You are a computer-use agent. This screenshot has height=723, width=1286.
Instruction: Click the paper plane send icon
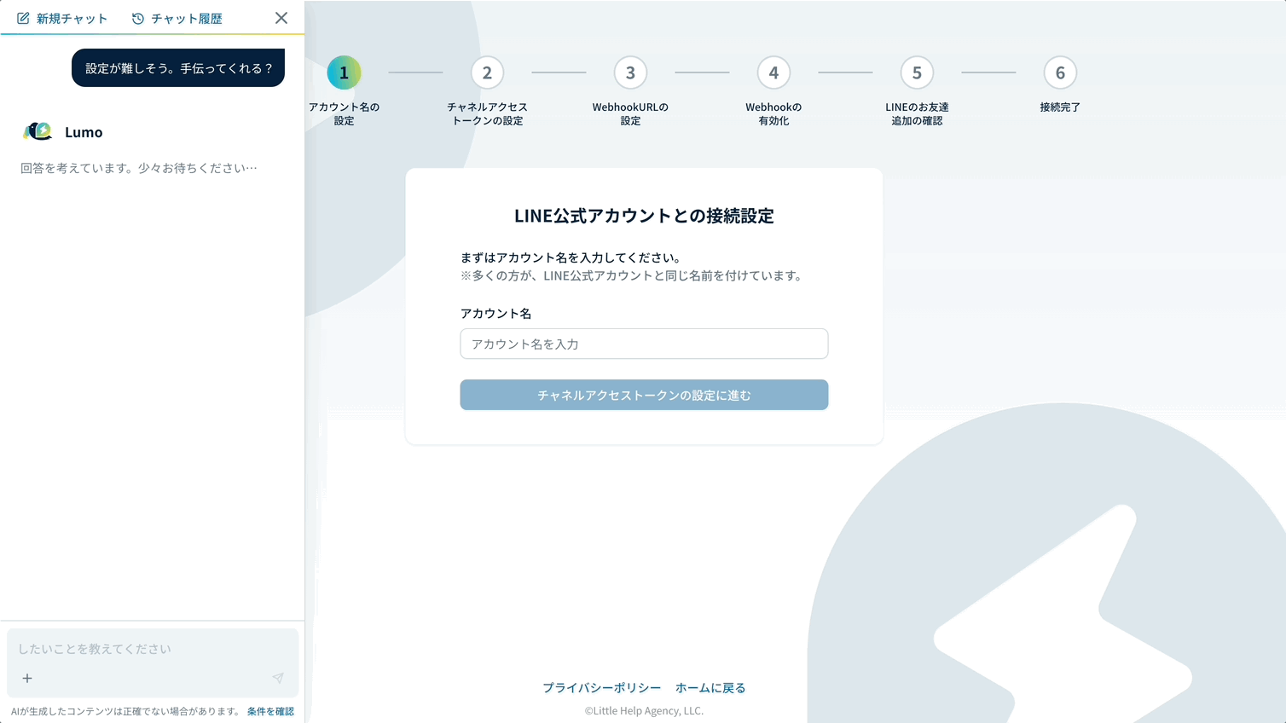click(277, 678)
